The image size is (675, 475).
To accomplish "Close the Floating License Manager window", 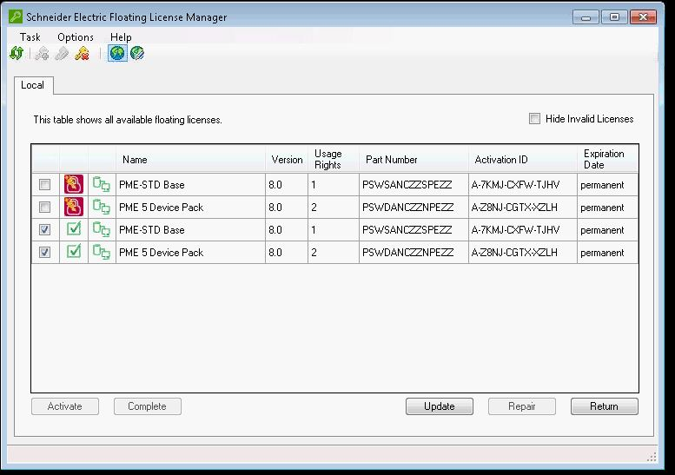I will click(643, 17).
